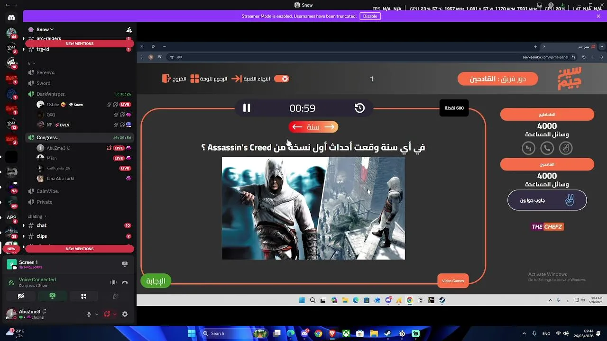
Task: Click the Video Games category tag
Action: click(453, 281)
